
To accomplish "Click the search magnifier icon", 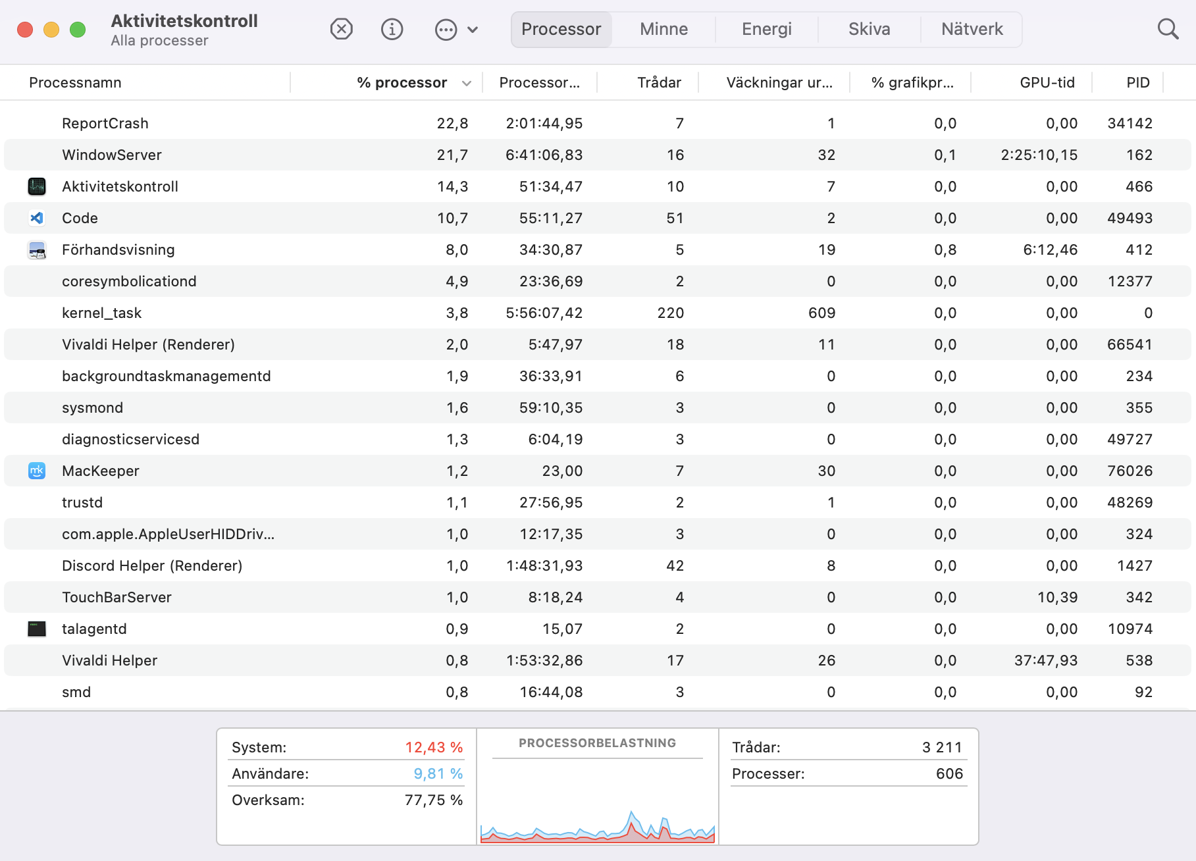I will click(x=1168, y=29).
